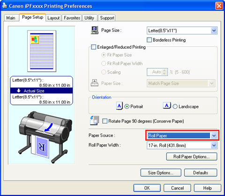Click the Roll Paper Options button
The width and height of the screenshot is (225, 196).
tap(192, 157)
